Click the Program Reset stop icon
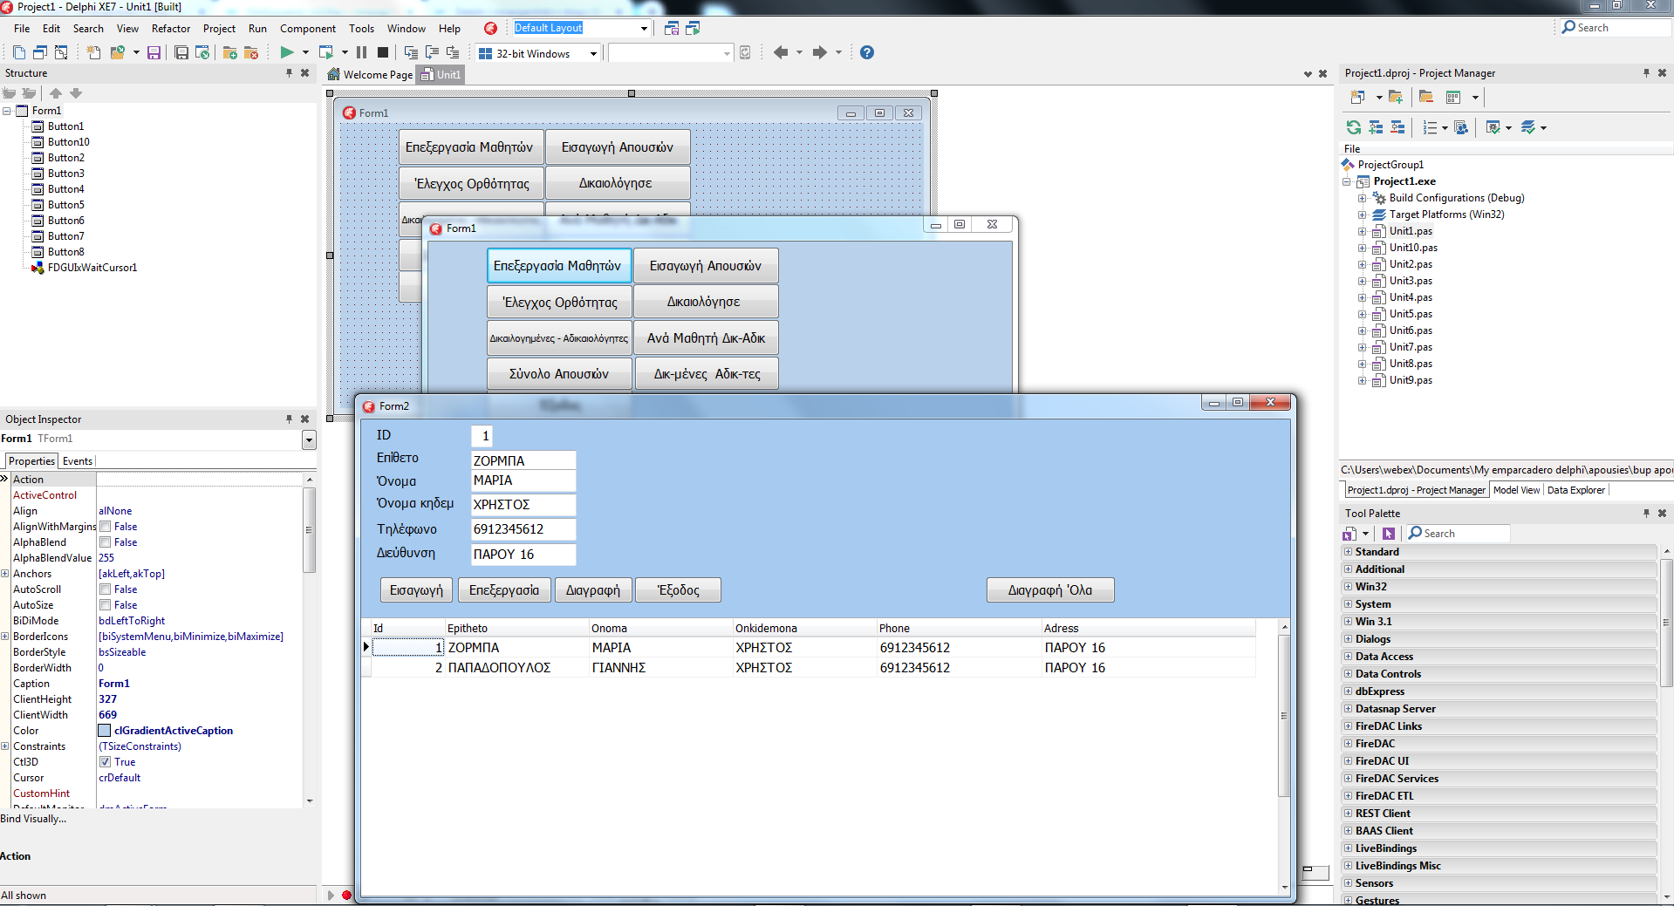This screenshot has width=1674, height=906. 382,52
